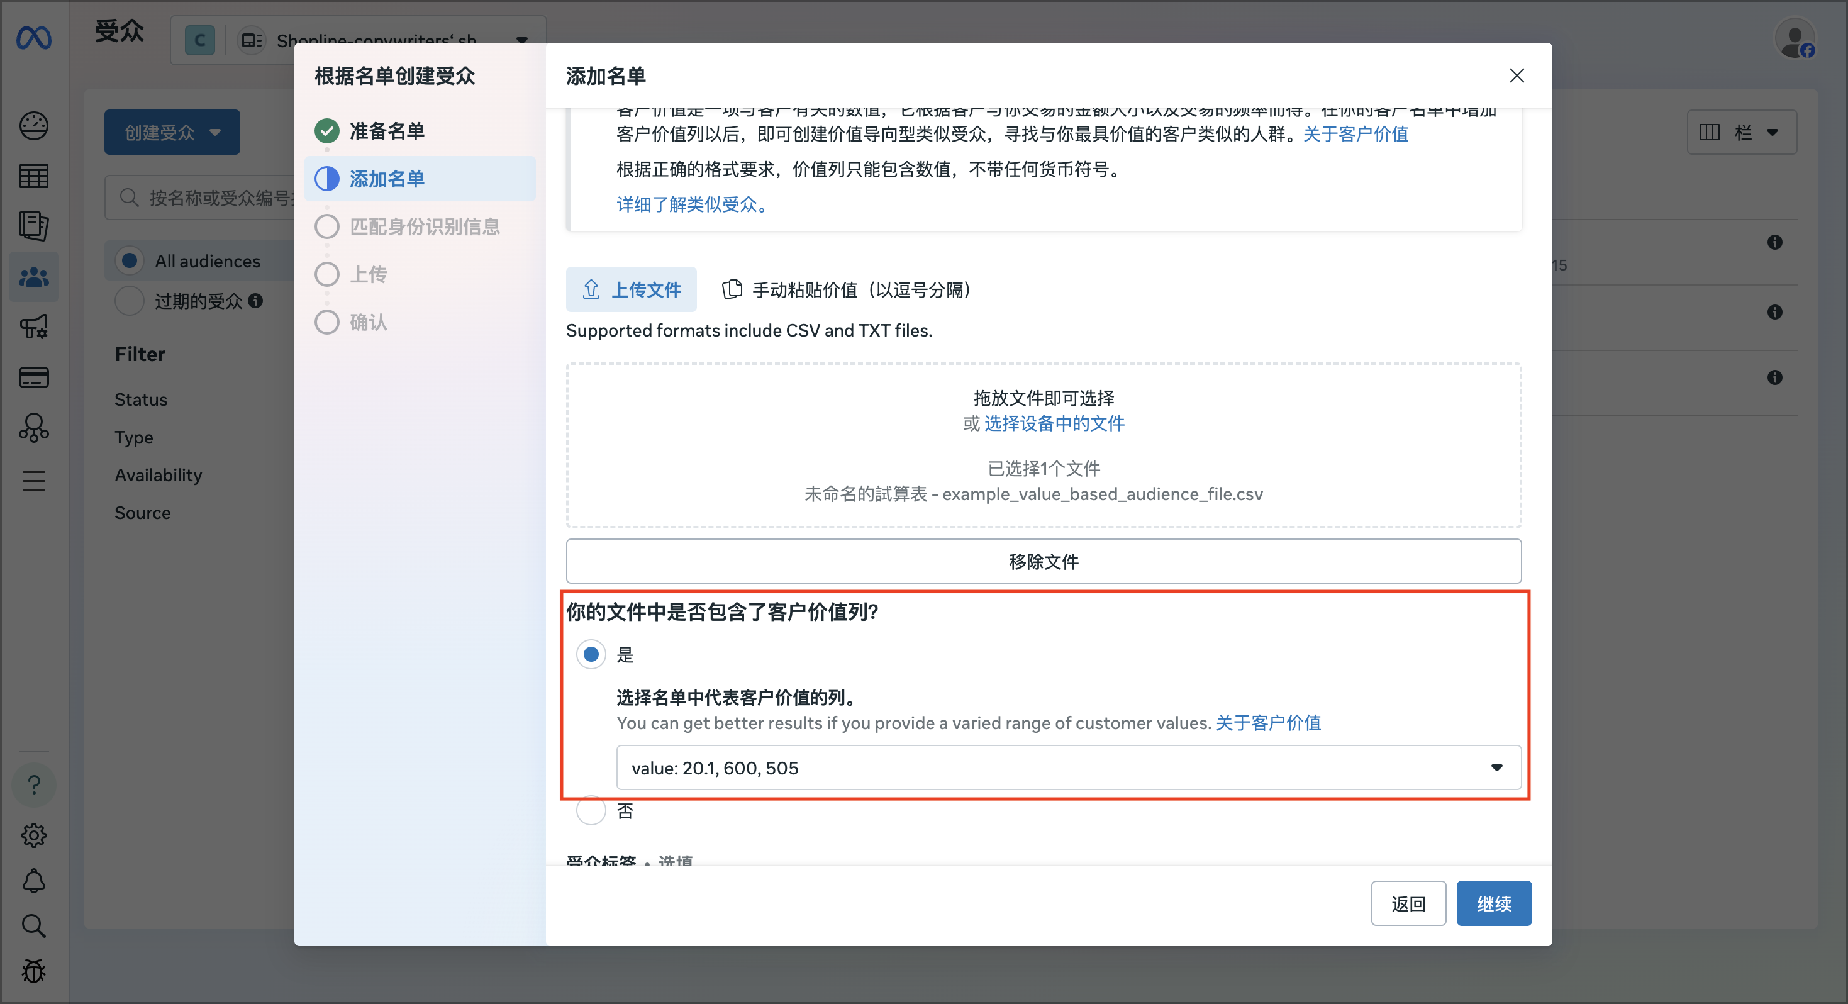Open value column dropdown 20.1, 600, 505
The height and width of the screenshot is (1004, 1848).
(x=1068, y=768)
